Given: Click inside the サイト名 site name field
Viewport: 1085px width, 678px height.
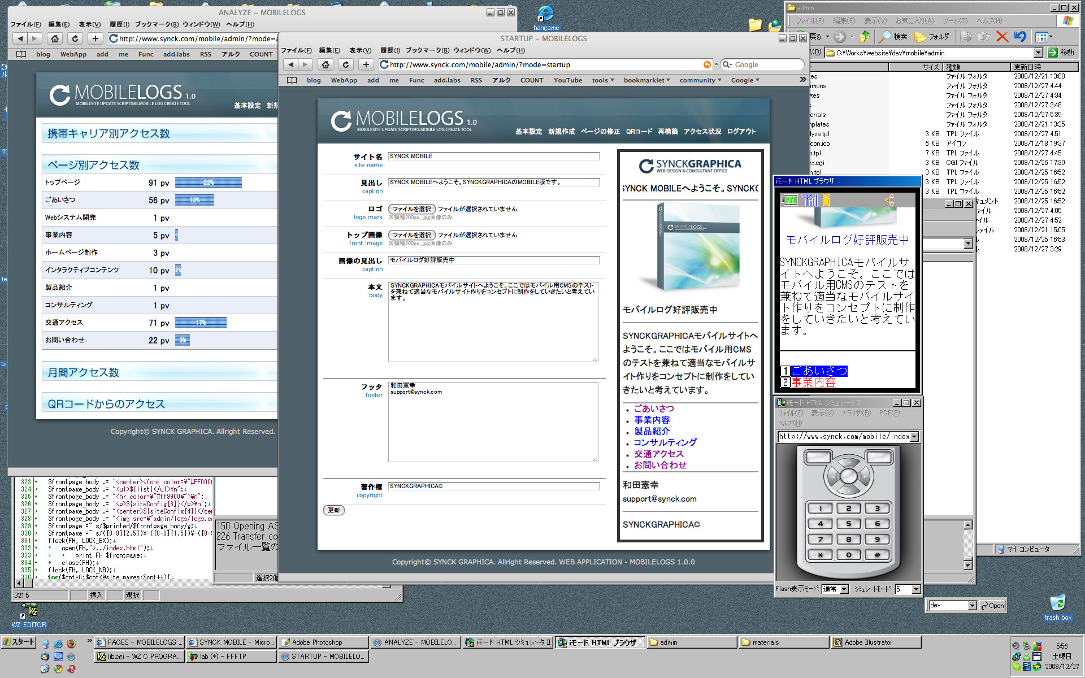Looking at the screenshot, I should [x=494, y=157].
